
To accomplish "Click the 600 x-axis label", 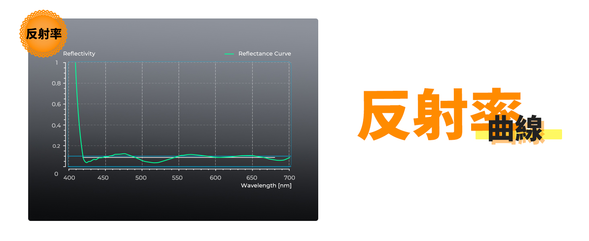I will [215, 178].
